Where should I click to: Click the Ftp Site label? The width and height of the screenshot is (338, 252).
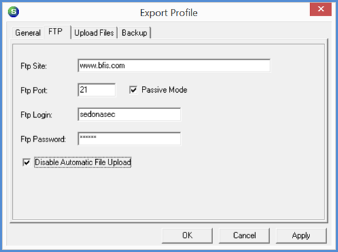(x=34, y=66)
